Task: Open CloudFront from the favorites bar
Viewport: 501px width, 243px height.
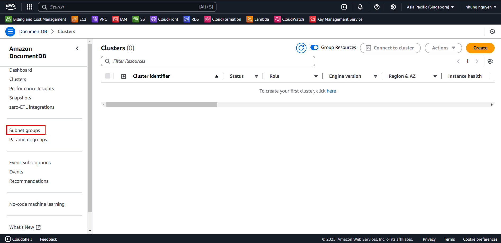Action: point(164,19)
